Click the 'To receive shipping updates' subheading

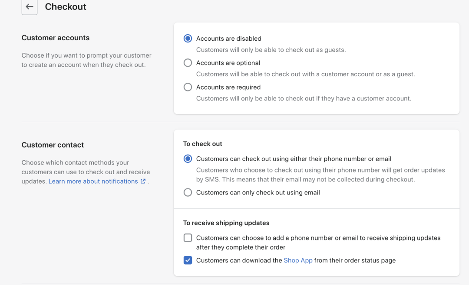(226, 223)
